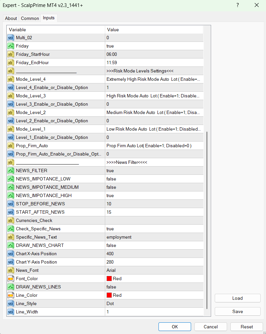The image size is (266, 334).
Task: Click the Load button
Action: click(237, 298)
